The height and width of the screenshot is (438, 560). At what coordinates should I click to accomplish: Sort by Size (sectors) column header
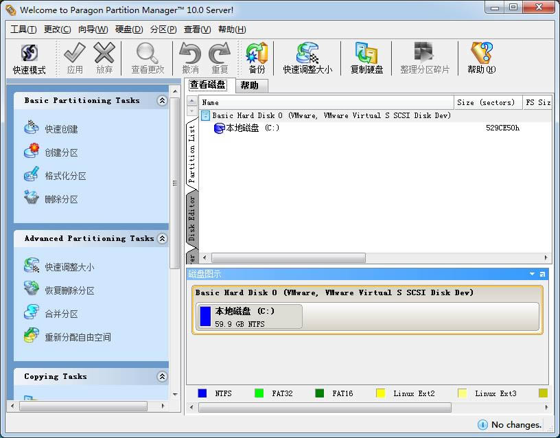[488, 102]
